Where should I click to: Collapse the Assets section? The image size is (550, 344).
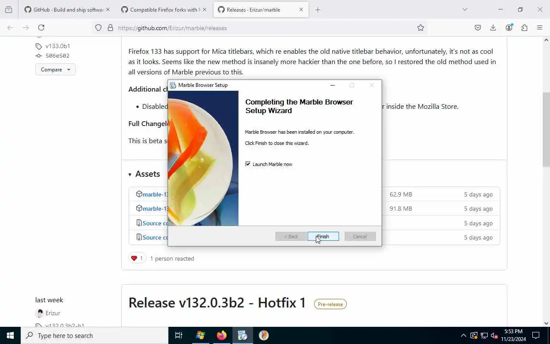pyautogui.click(x=144, y=174)
